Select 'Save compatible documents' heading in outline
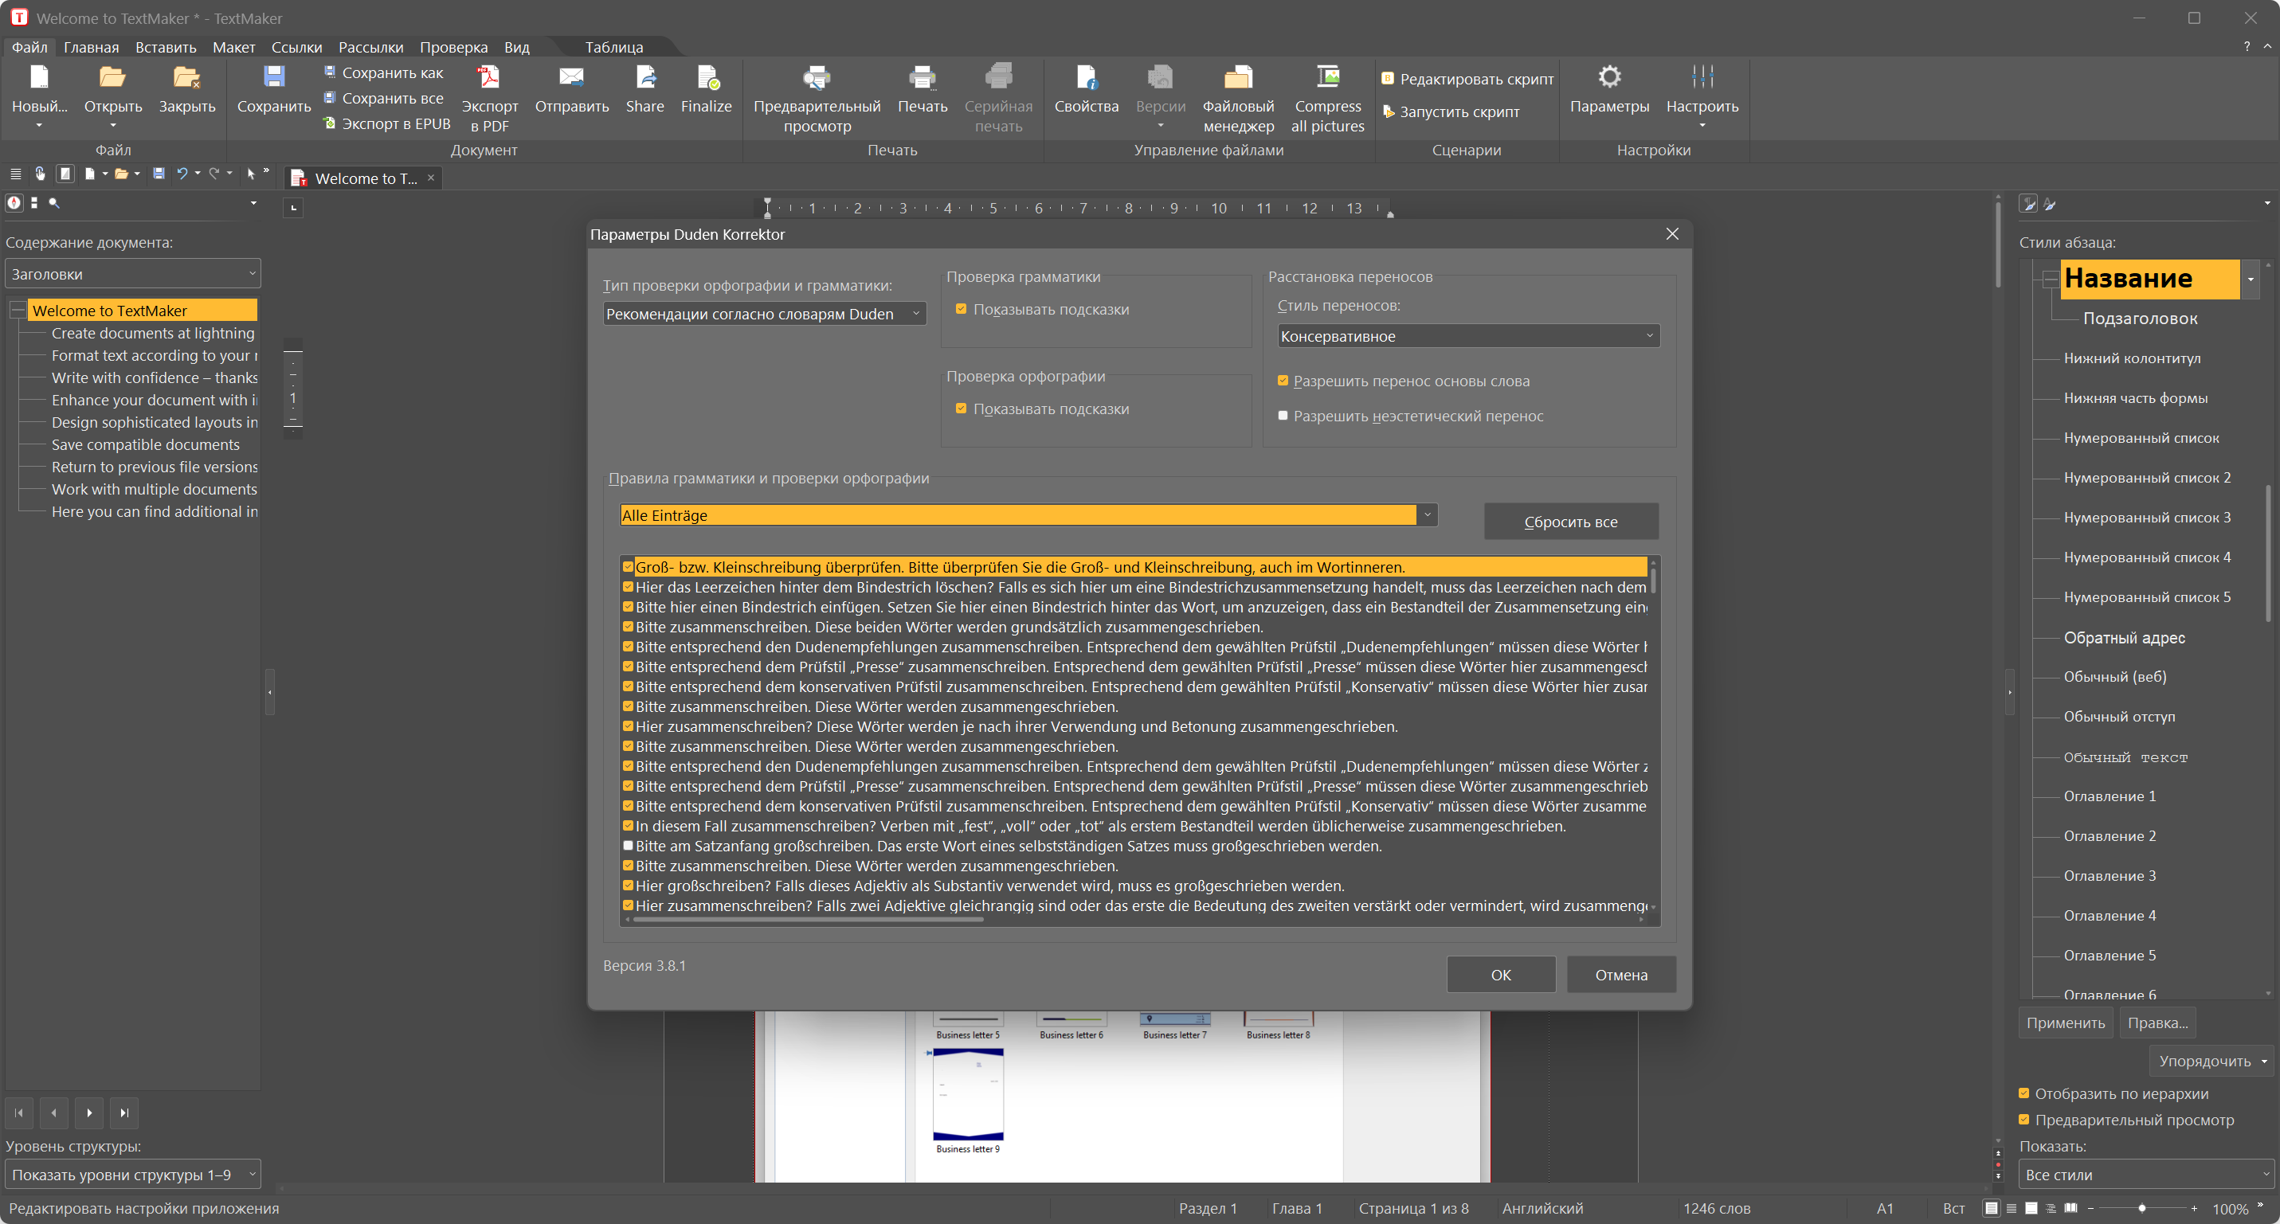This screenshot has width=2280, height=1224. (x=145, y=444)
